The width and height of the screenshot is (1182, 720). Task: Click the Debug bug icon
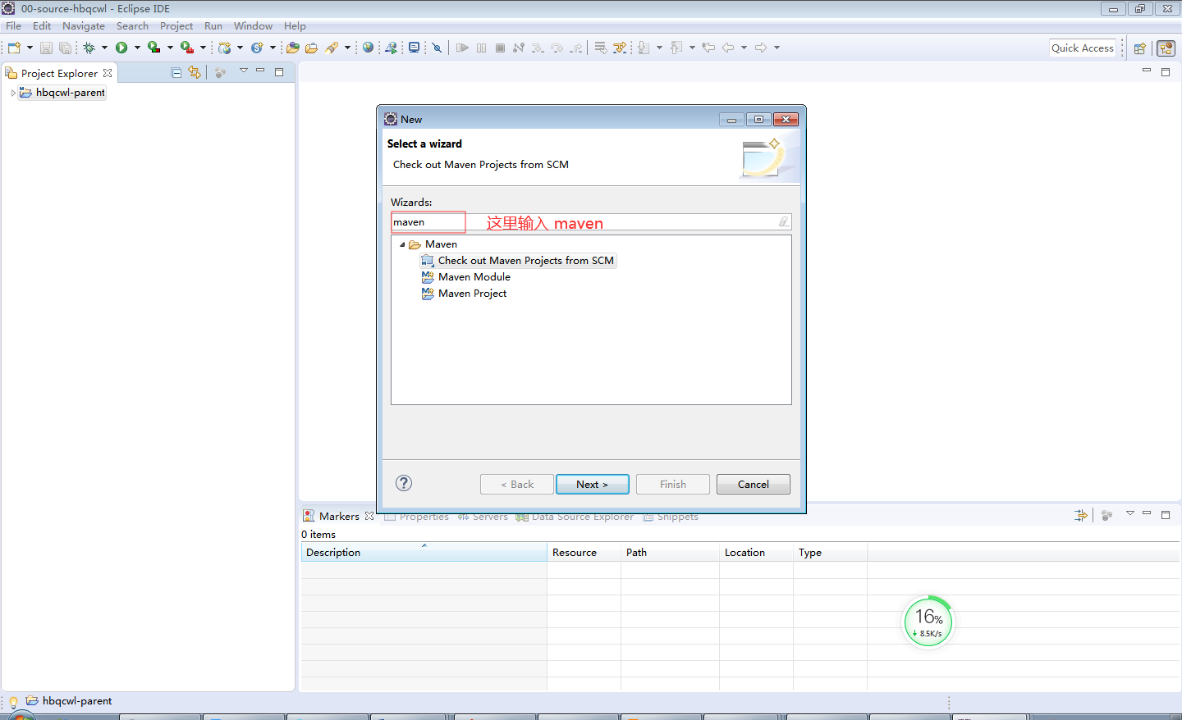coord(89,48)
